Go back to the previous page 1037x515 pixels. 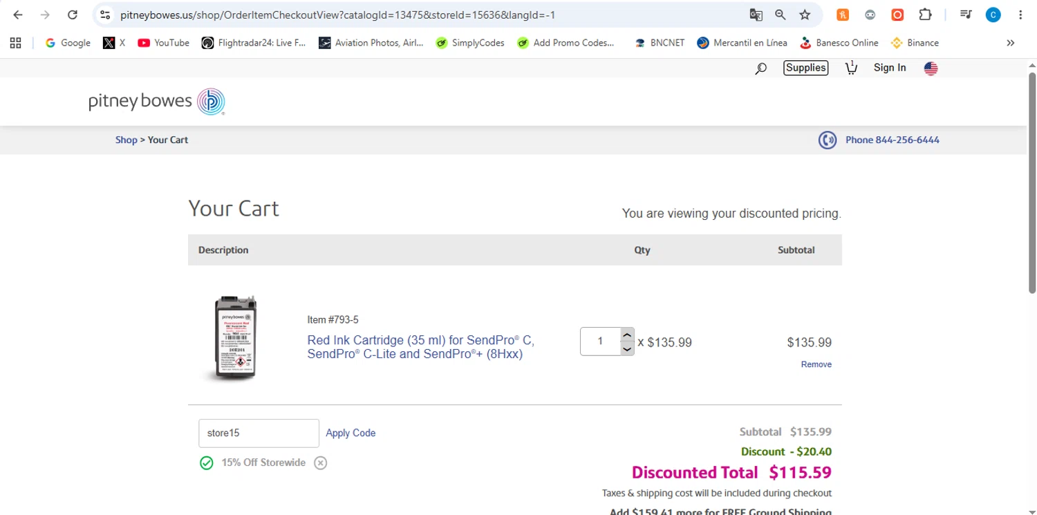click(x=18, y=15)
